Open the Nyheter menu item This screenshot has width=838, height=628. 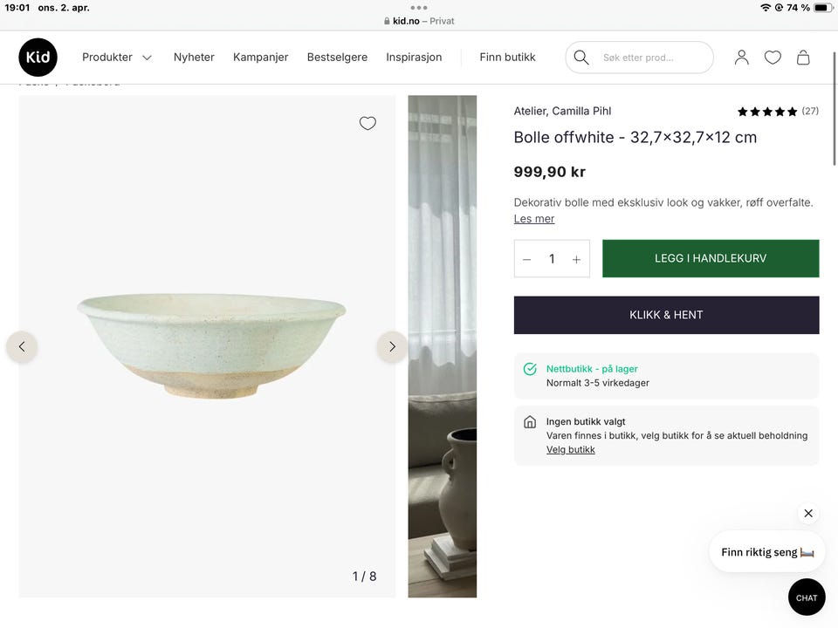[194, 58]
